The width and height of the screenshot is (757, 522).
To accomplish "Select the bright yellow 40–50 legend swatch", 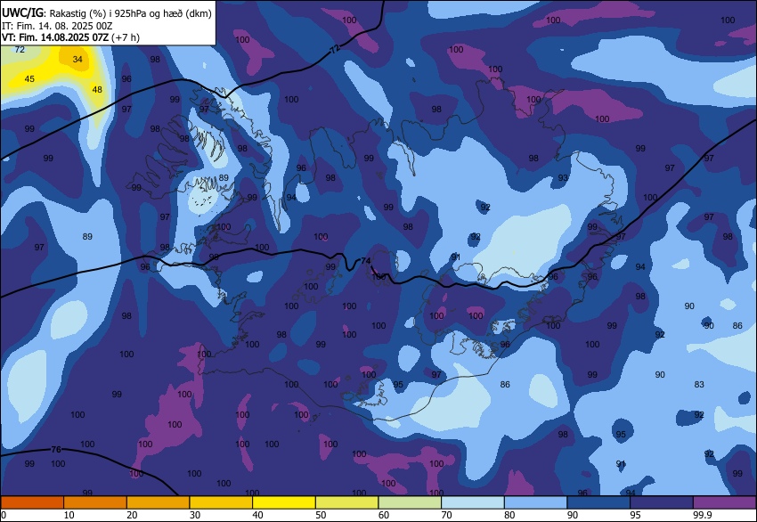I will (284, 502).
